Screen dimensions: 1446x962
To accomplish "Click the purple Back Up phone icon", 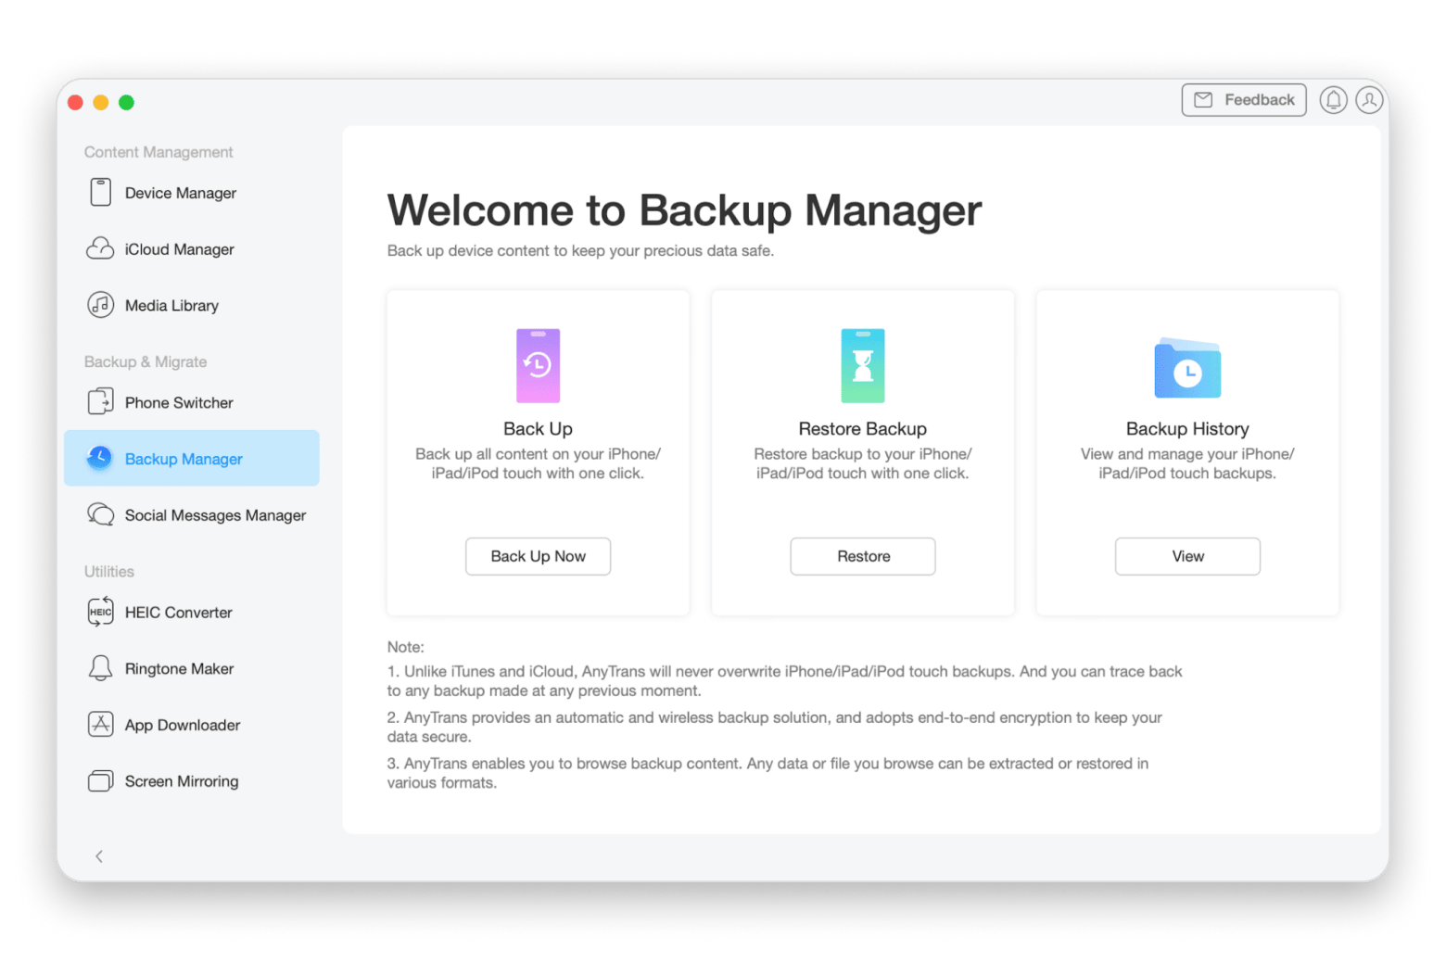I will click(x=538, y=365).
